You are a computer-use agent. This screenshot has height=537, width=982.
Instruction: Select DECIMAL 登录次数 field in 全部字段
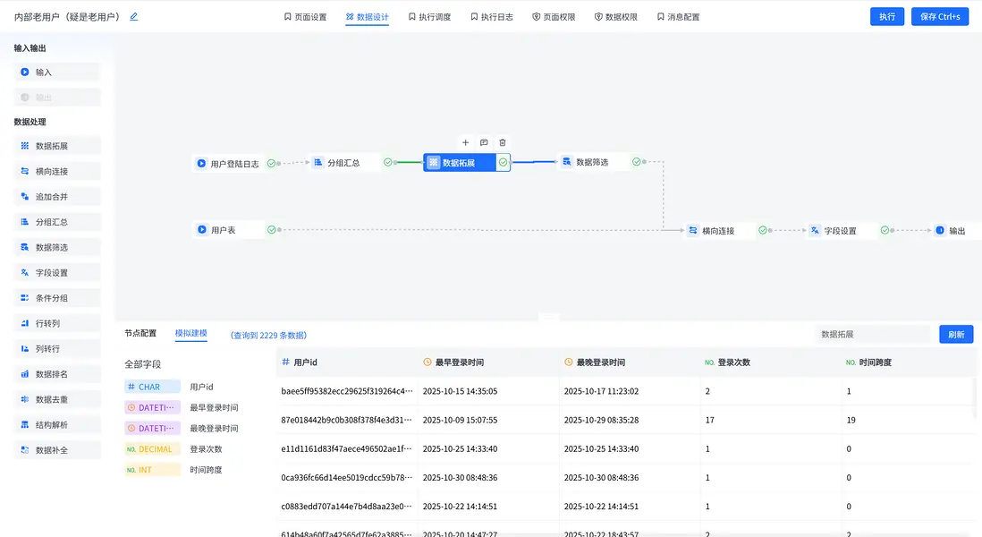(174, 449)
